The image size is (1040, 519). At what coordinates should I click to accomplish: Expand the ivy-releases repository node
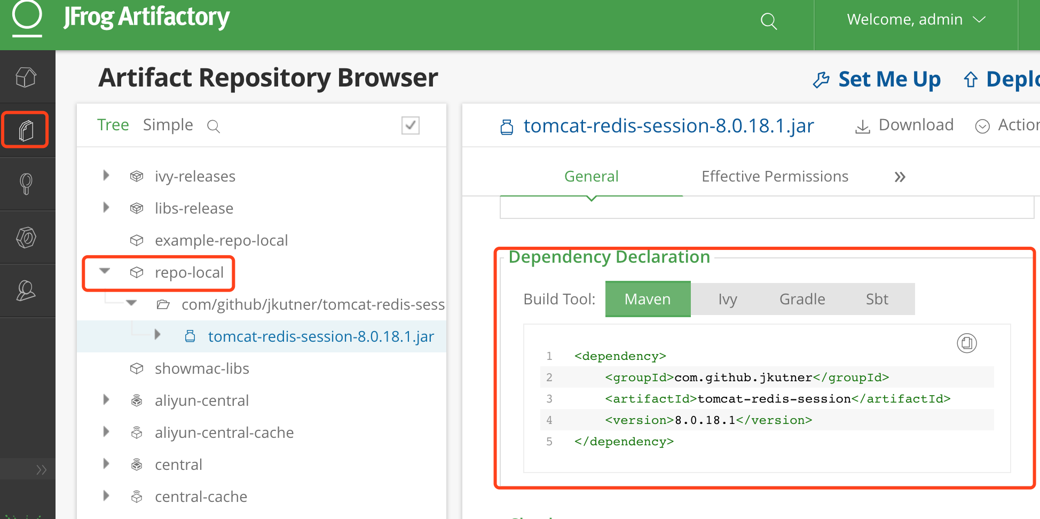tap(106, 176)
